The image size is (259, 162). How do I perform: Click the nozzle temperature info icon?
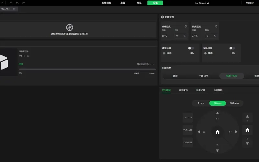[186, 27]
